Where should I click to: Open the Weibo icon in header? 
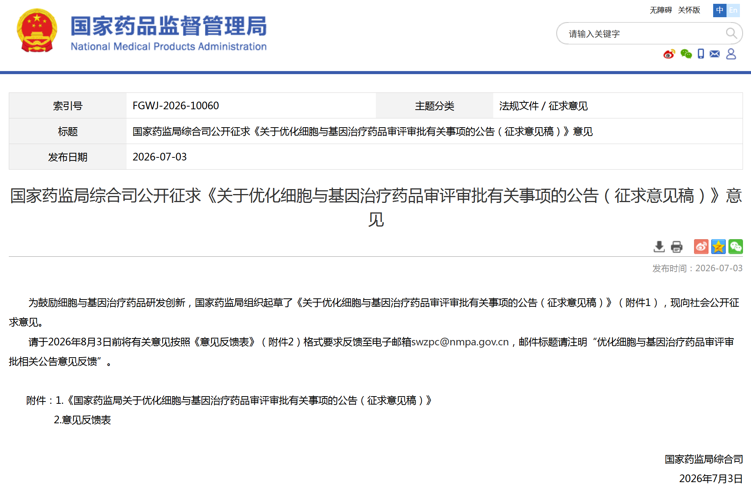click(669, 54)
